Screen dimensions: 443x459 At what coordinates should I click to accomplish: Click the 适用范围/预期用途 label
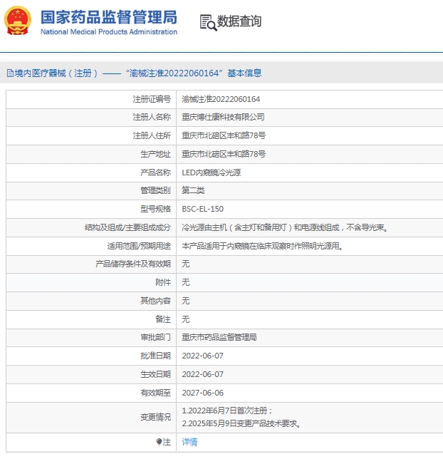[139, 246]
